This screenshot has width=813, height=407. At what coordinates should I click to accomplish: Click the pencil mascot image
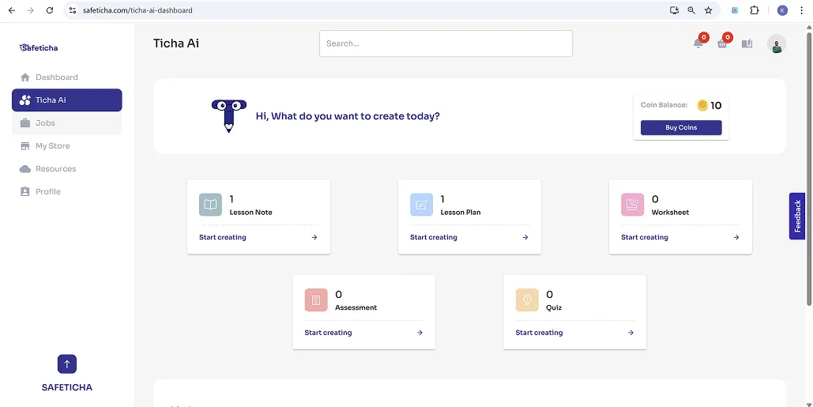click(228, 115)
